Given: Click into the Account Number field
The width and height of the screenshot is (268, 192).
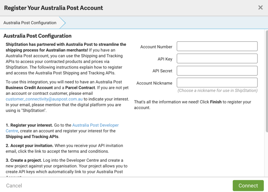Looking at the screenshot, I should 217,46.
